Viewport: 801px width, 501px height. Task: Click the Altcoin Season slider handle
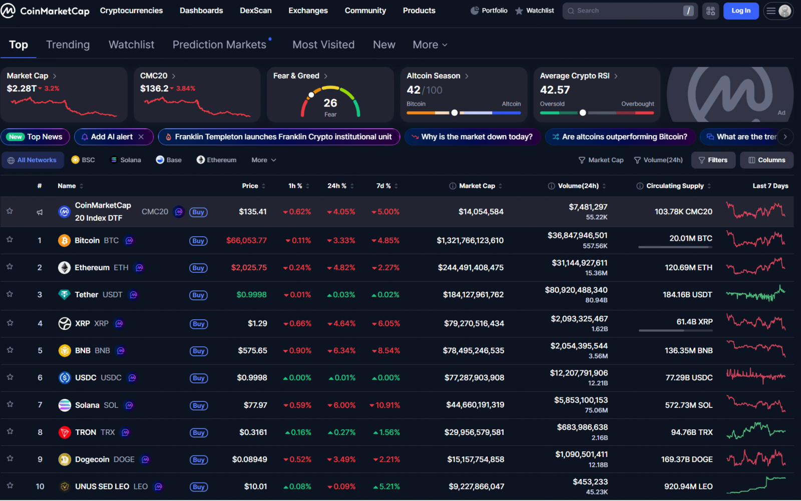pyautogui.click(x=455, y=113)
